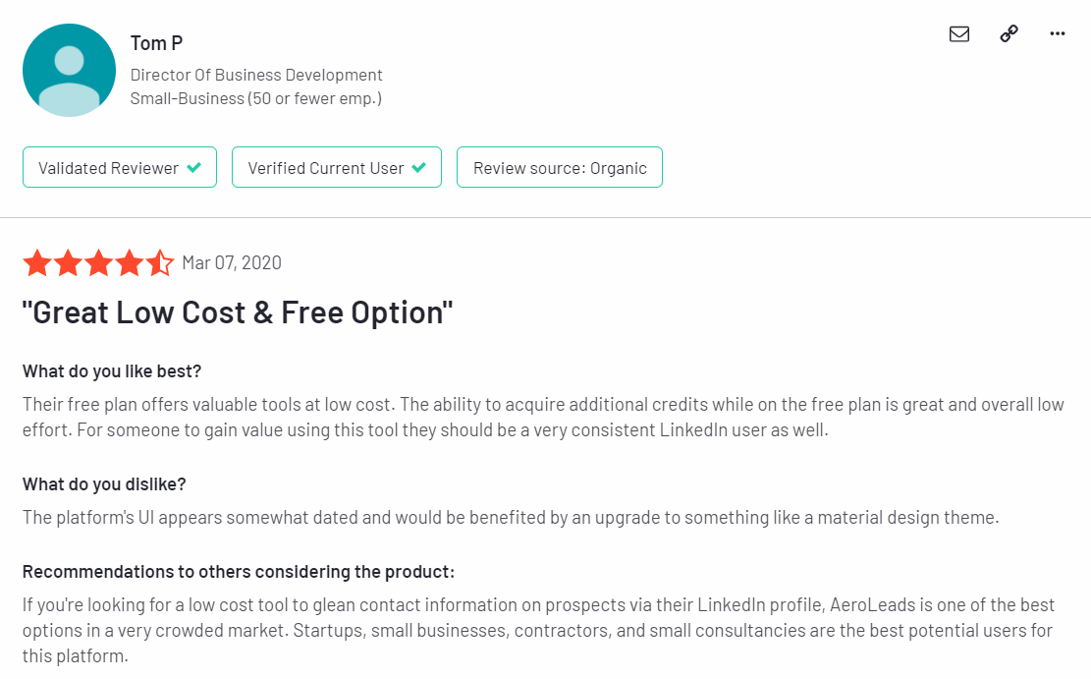Click the third rating star
Screen dimensions: 1091x679
tap(99, 262)
